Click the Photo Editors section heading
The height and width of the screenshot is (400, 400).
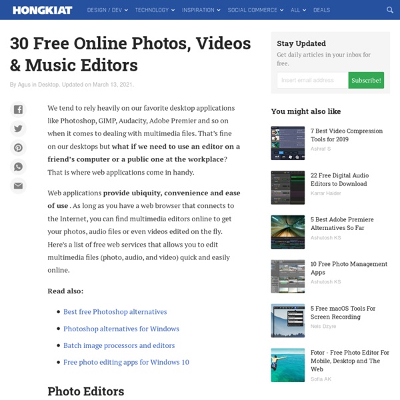coord(86,391)
